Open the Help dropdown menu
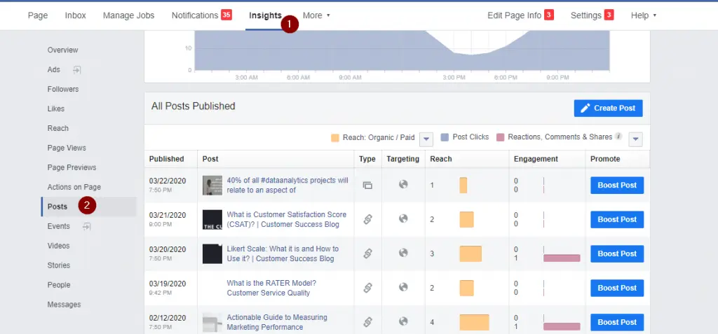This screenshot has height=334, width=718. (x=644, y=15)
